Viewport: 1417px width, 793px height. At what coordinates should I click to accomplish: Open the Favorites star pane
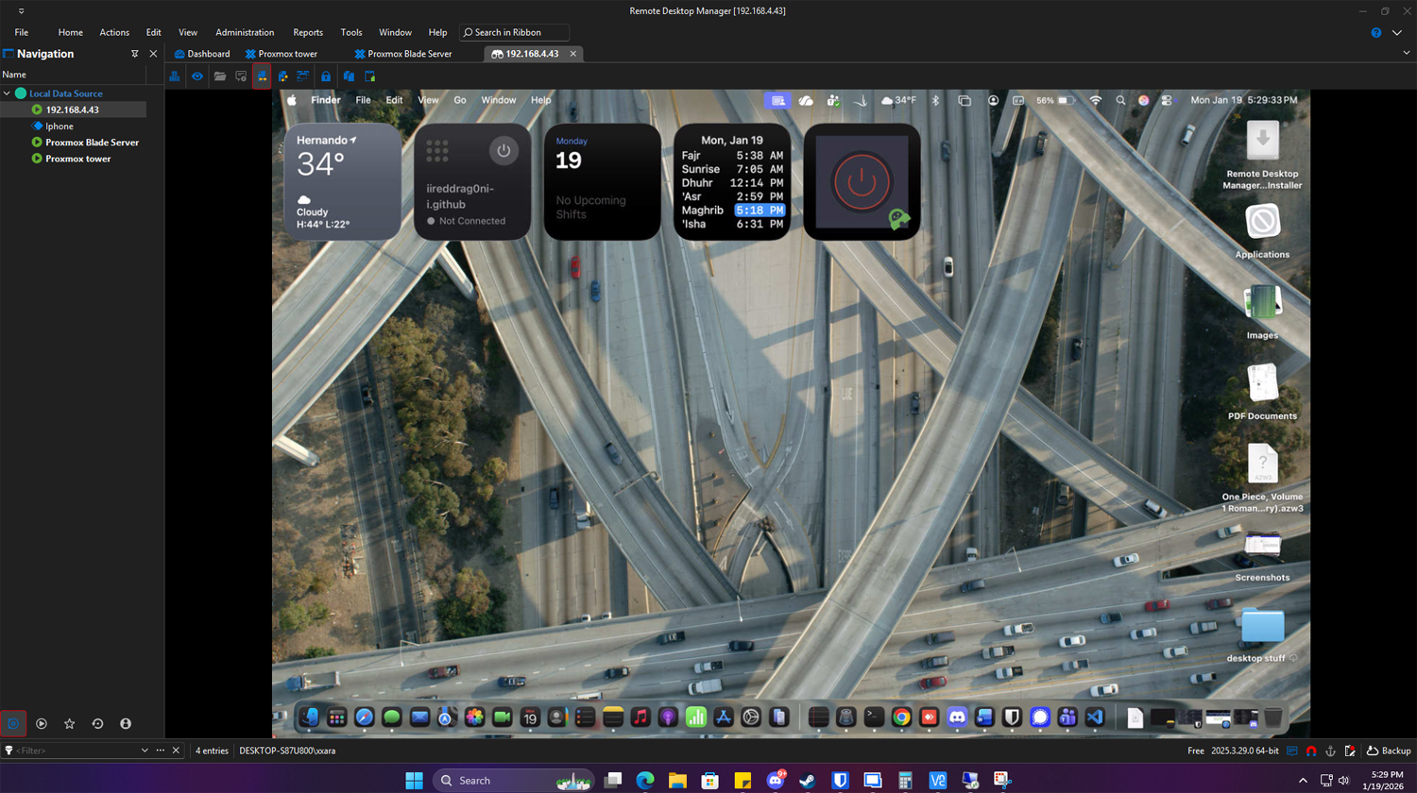(69, 724)
